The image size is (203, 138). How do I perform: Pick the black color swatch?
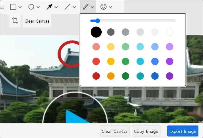coord(96,32)
